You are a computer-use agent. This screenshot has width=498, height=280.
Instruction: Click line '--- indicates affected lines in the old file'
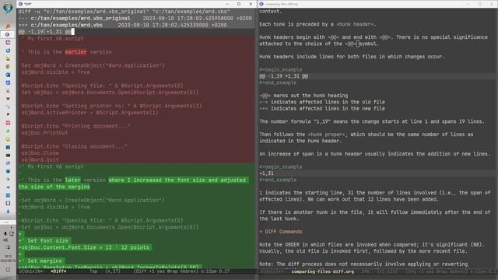point(322,102)
